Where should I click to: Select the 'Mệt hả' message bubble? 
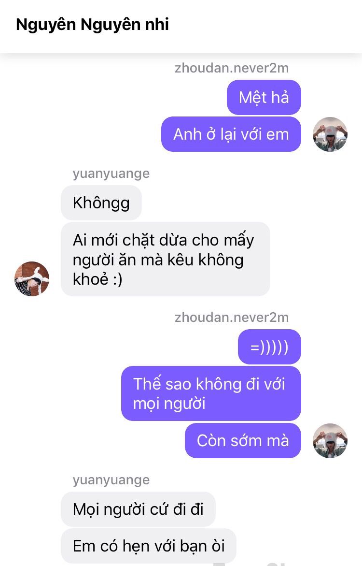tap(264, 98)
